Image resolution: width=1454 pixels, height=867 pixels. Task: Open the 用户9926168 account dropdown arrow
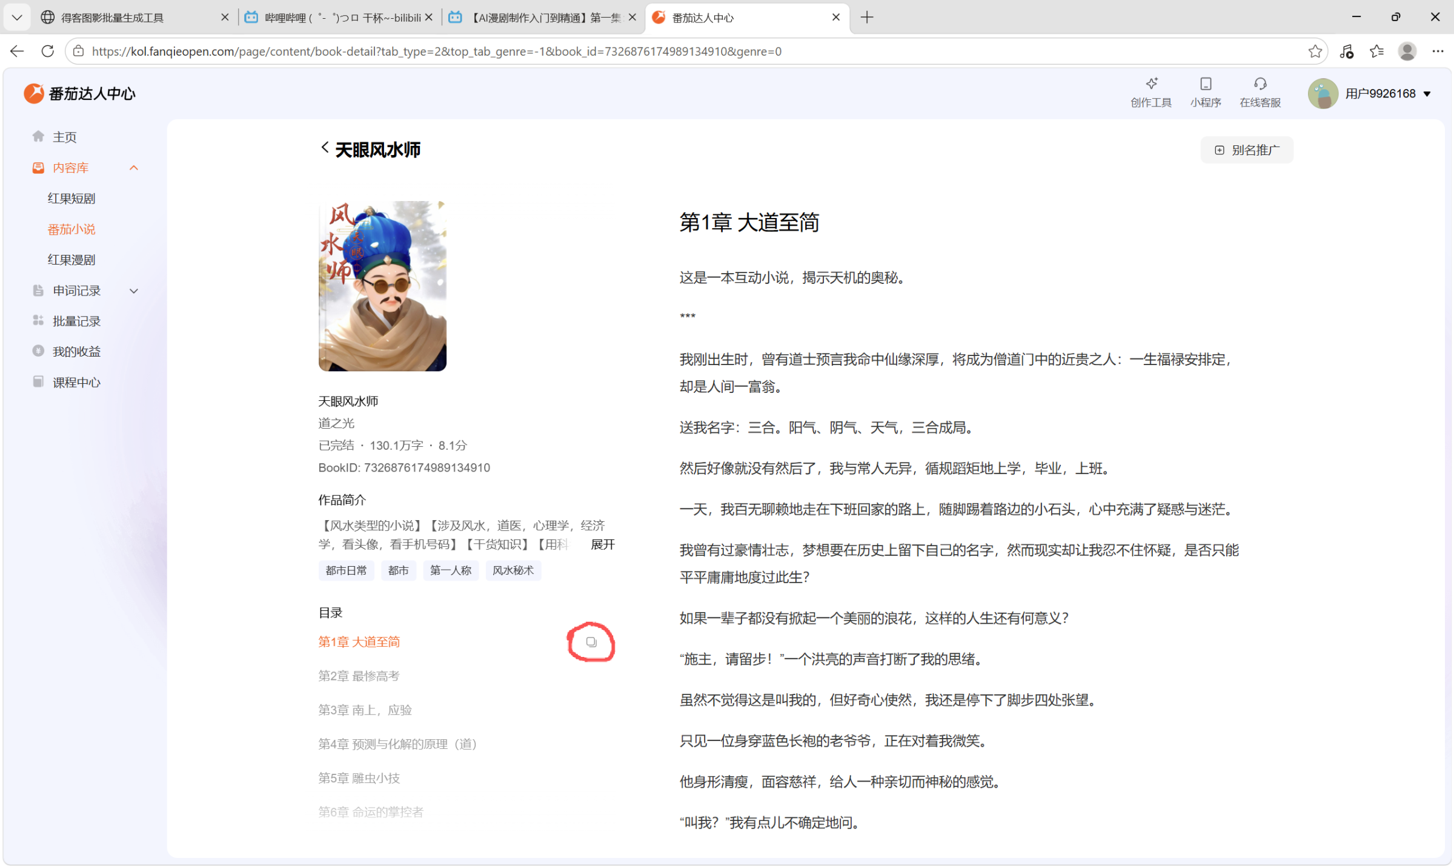[x=1427, y=94]
